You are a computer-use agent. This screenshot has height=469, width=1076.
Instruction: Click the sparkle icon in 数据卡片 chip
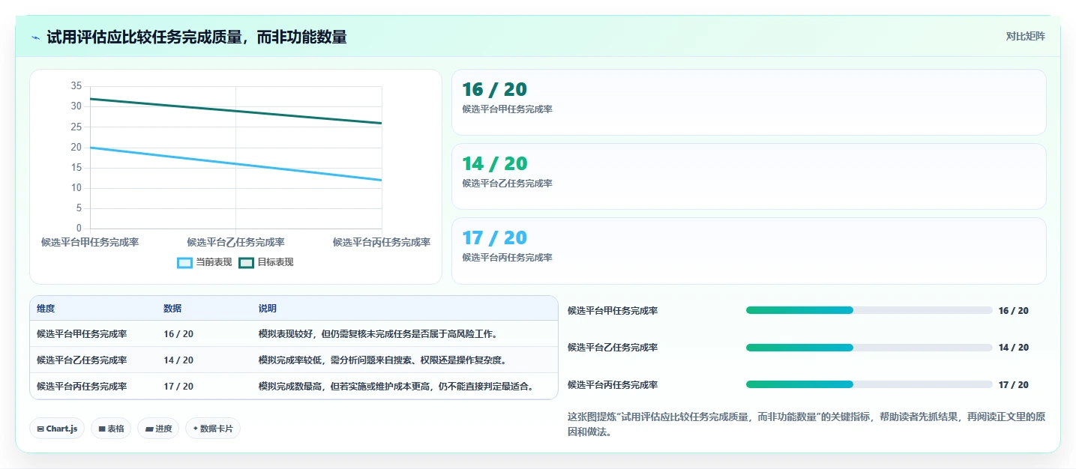point(196,429)
